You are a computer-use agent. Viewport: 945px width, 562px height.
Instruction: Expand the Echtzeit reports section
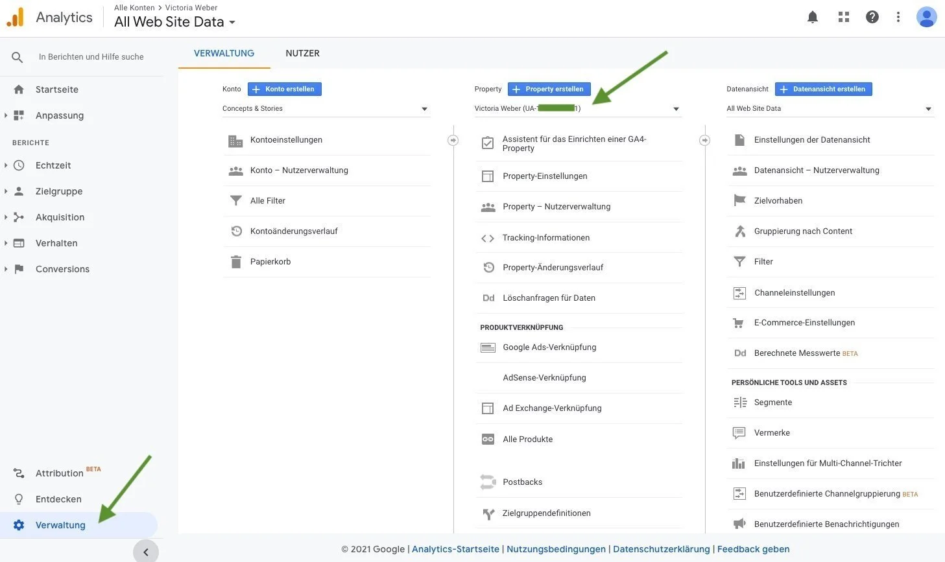click(6, 165)
